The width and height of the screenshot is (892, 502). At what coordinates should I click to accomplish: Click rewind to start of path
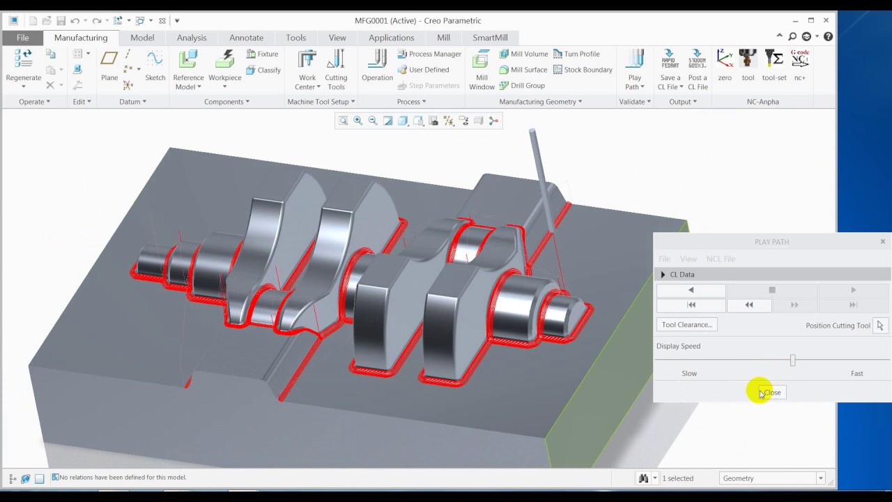tap(691, 305)
